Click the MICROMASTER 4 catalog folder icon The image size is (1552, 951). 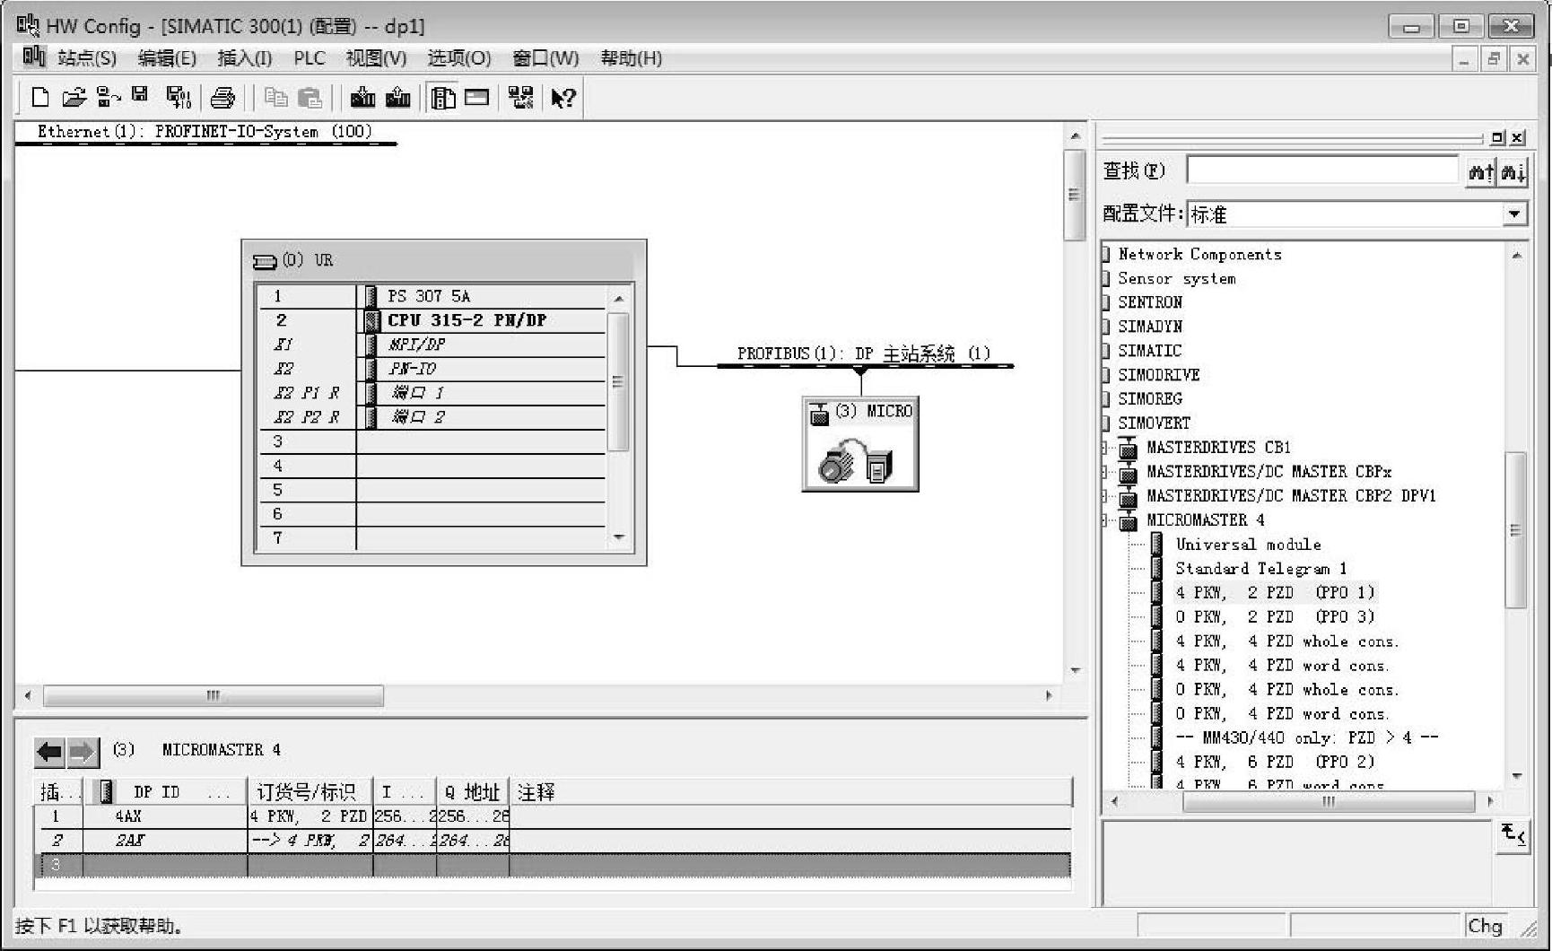[1128, 520]
